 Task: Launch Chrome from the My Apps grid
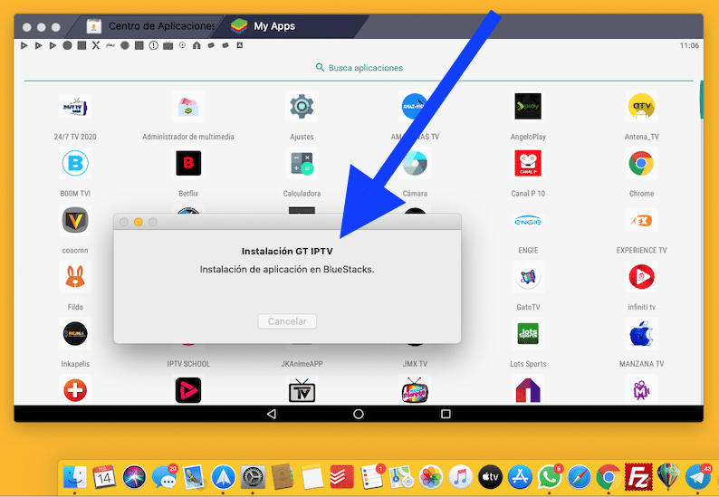click(641, 163)
